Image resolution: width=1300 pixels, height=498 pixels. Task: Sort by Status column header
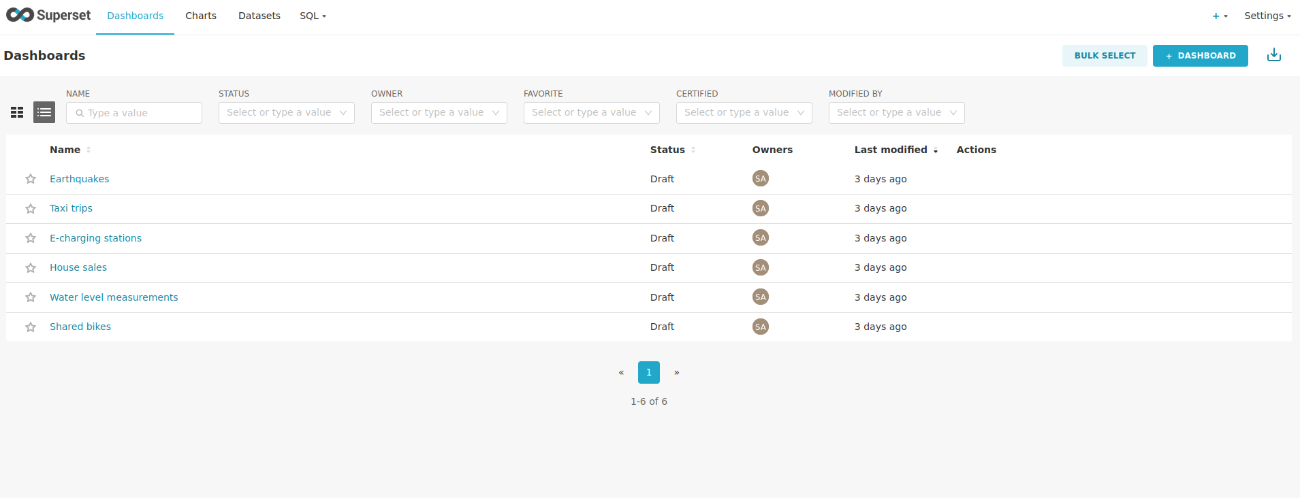667,150
